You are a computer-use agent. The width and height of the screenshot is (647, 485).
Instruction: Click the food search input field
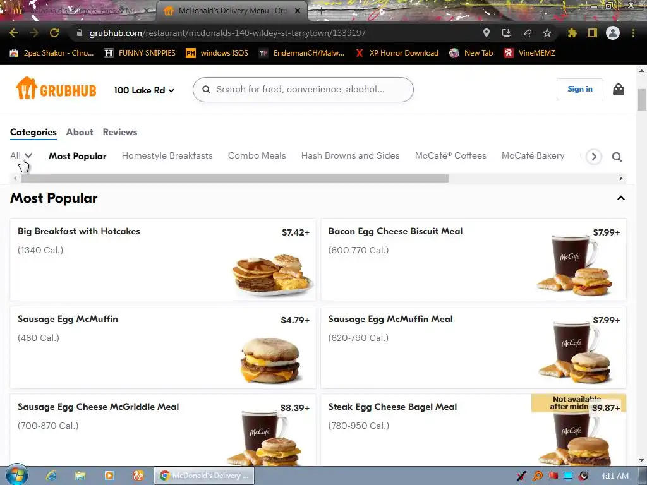click(303, 90)
